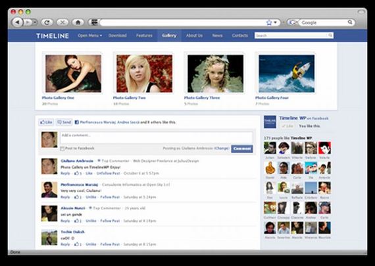Click golden thumbs-up fan avatar in sidebar
This screenshot has width=375, height=266.
(x=270, y=168)
